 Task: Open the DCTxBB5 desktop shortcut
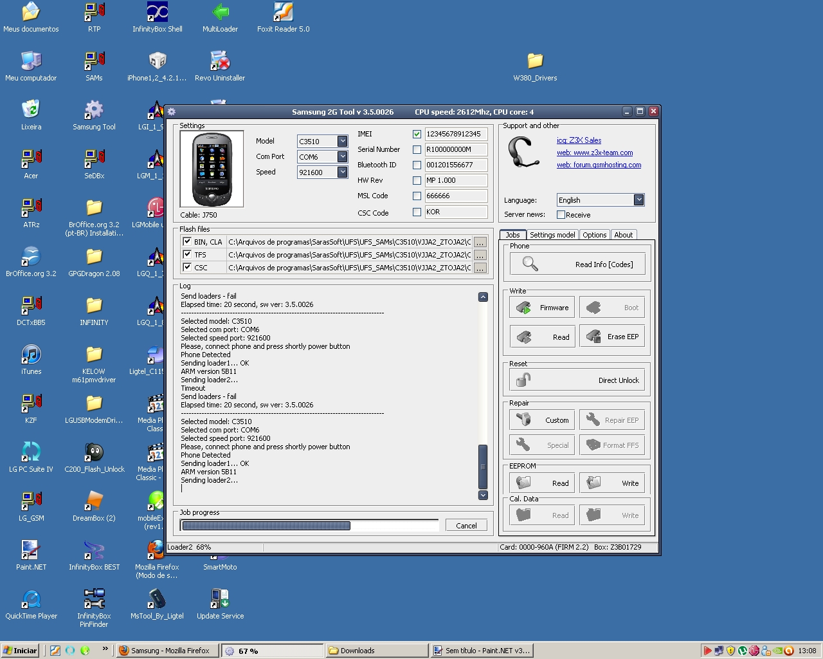(x=31, y=311)
